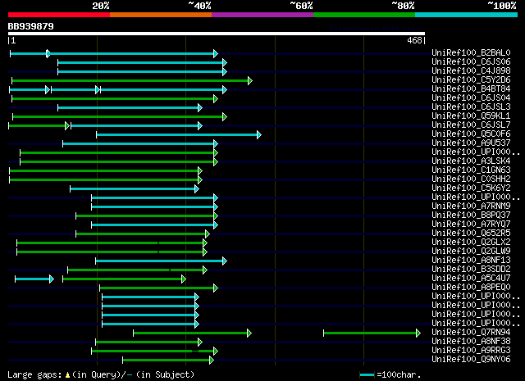The width and height of the screenshot is (525, 381).
Task: Select UniRef100_Q59KL1 in the hit list
Action: point(471,116)
